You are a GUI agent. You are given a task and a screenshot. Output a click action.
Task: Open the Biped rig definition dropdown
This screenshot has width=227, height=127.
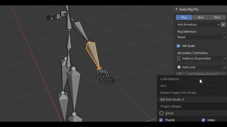coord(201,37)
